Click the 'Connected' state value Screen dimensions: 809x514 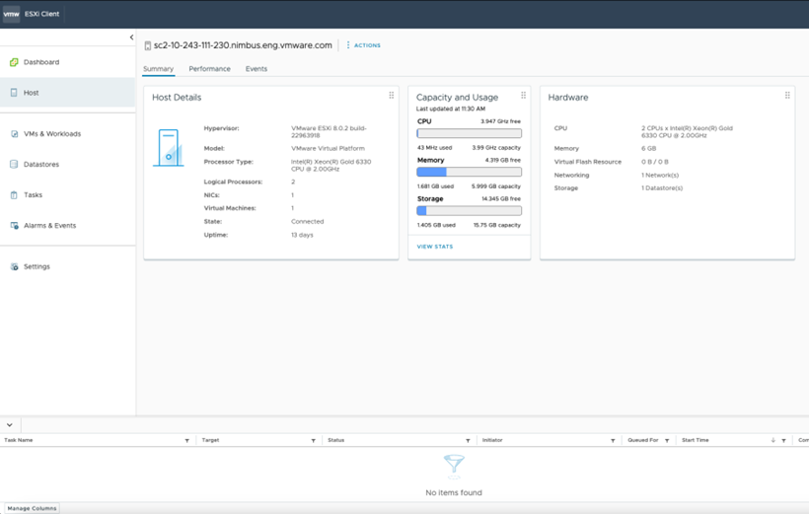coord(308,221)
